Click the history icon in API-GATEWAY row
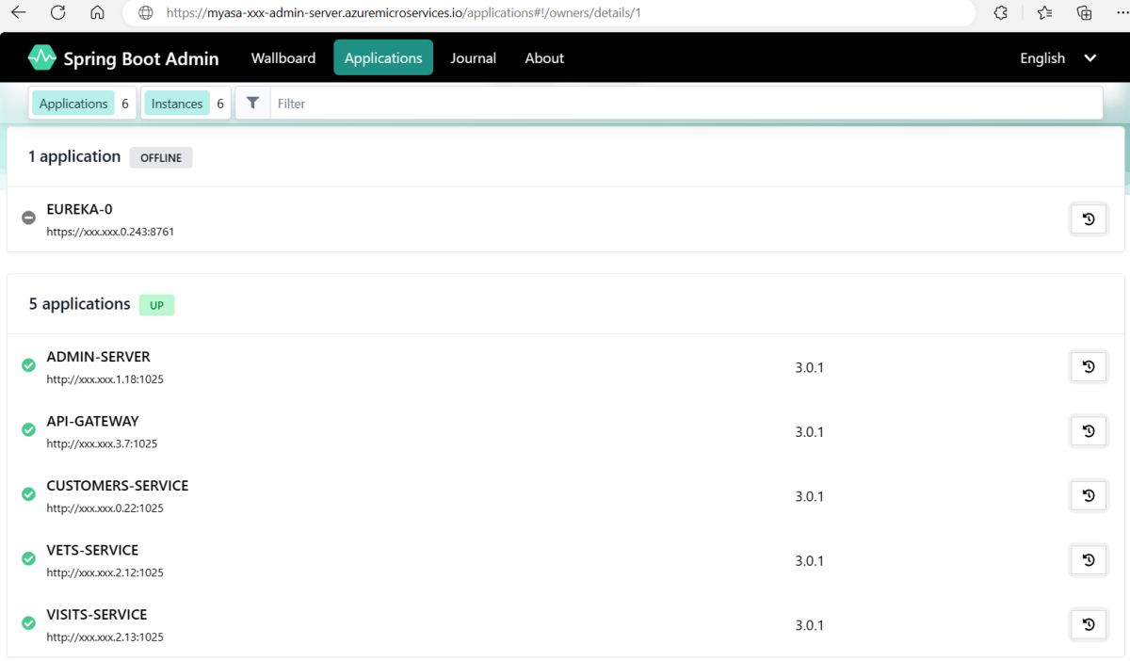 (x=1089, y=431)
